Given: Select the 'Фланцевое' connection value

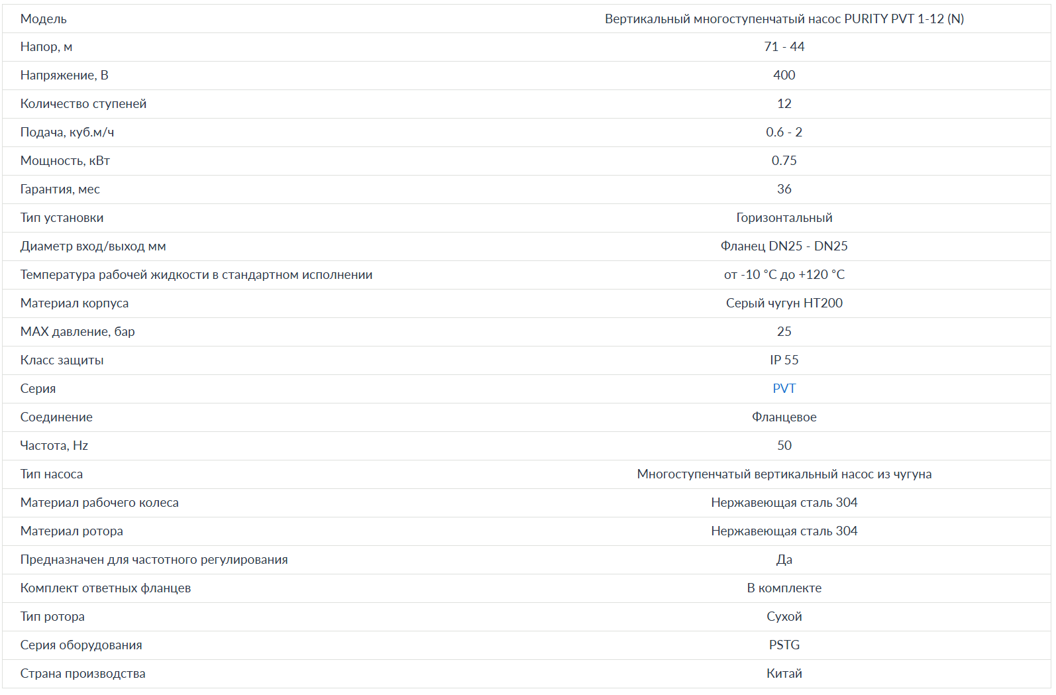Looking at the screenshot, I should coord(784,417).
